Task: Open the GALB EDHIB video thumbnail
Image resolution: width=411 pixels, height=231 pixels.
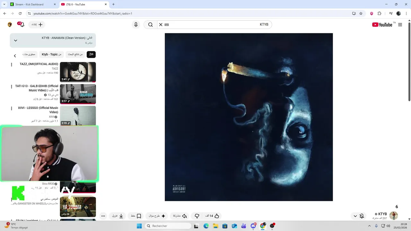Action: [x=78, y=94]
